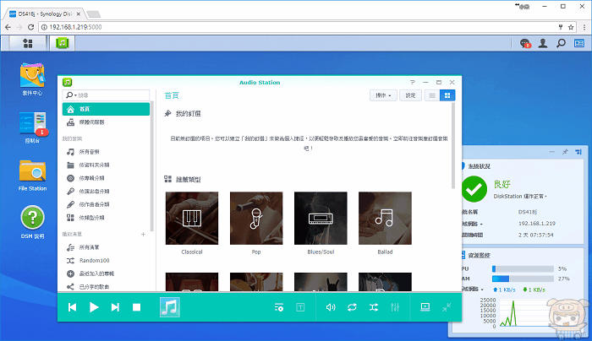Open the Blues/Soul genre thumbnail
This screenshot has height=341, width=592.
pos(321,218)
